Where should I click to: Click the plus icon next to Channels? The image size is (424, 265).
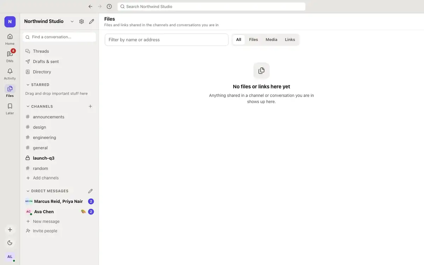[90, 106]
